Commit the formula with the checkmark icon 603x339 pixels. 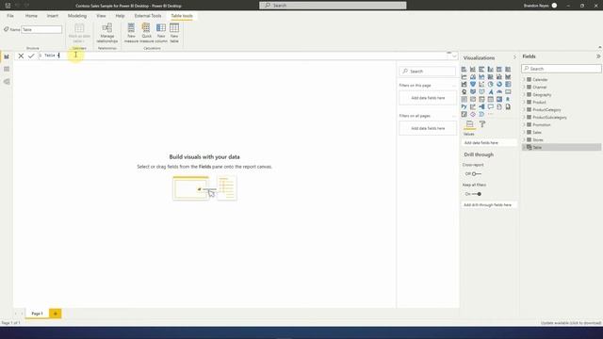[x=31, y=56]
